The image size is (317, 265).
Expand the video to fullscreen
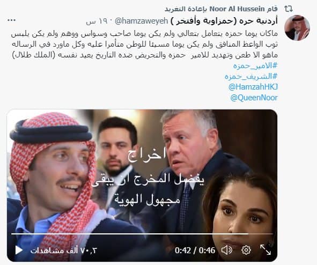[266, 249]
